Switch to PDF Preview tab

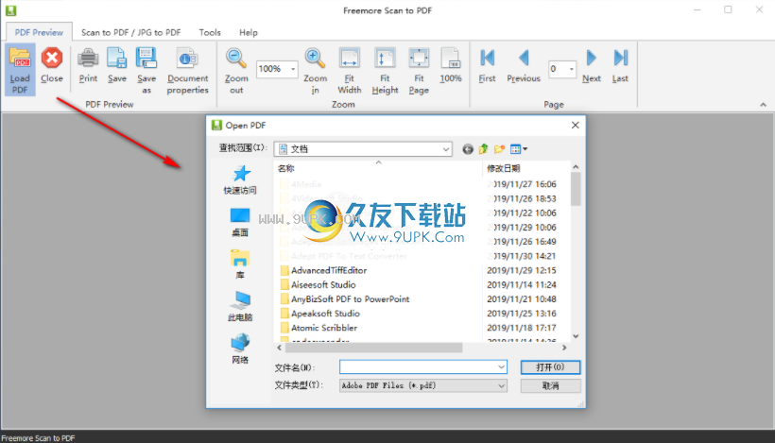(x=39, y=32)
